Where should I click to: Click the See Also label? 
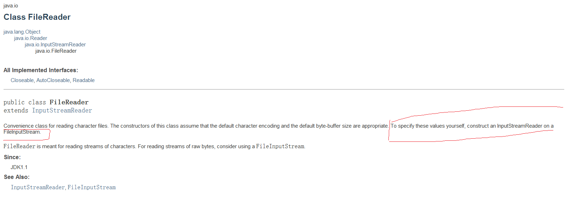pyautogui.click(x=17, y=177)
